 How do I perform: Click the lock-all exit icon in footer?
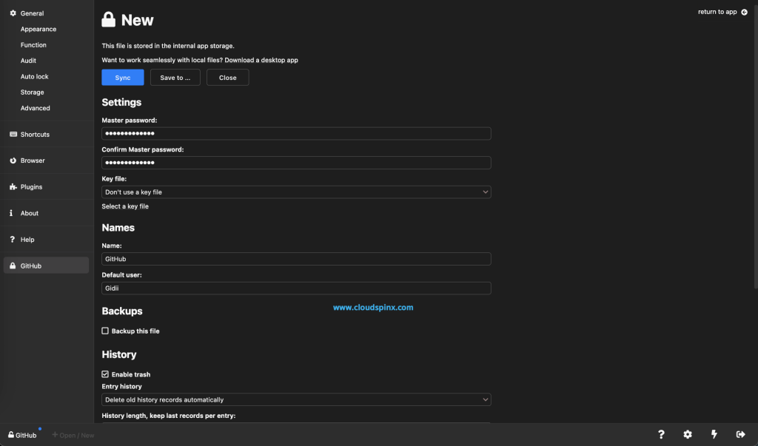[739, 434]
